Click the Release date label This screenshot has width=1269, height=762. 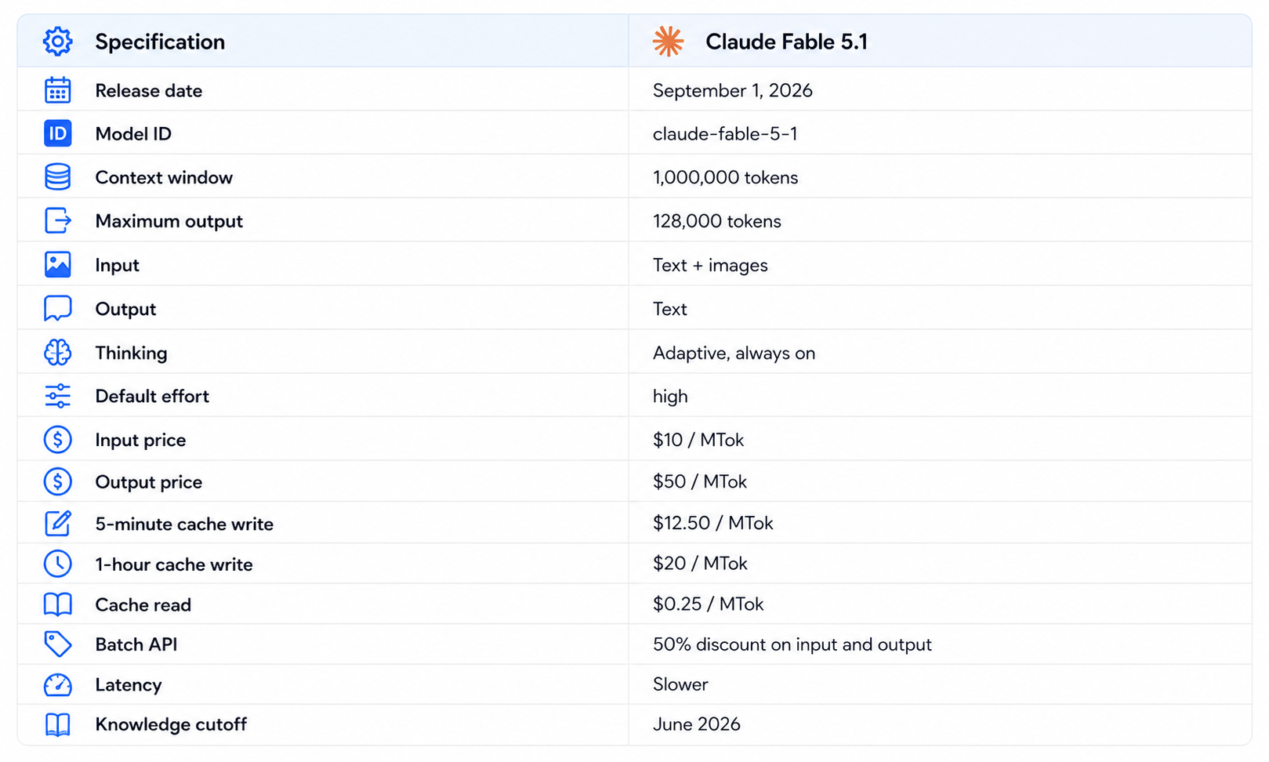click(149, 91)
